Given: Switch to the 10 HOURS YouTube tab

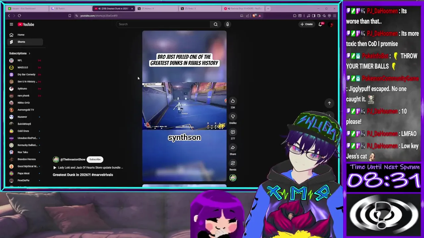Looking at the screenshot, I should click(x=243, y=8).
